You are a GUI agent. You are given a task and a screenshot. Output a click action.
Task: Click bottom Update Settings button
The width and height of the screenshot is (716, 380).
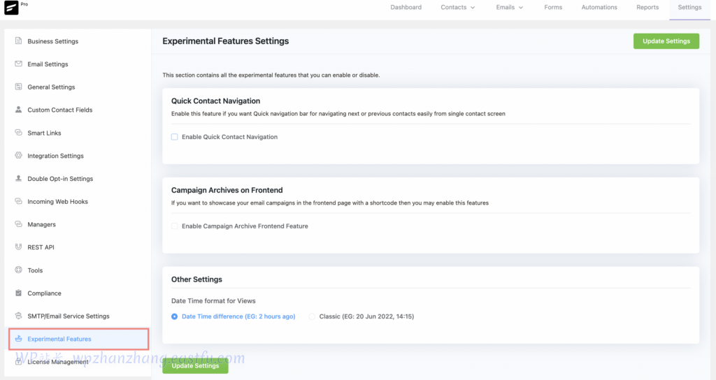point(195,365)
